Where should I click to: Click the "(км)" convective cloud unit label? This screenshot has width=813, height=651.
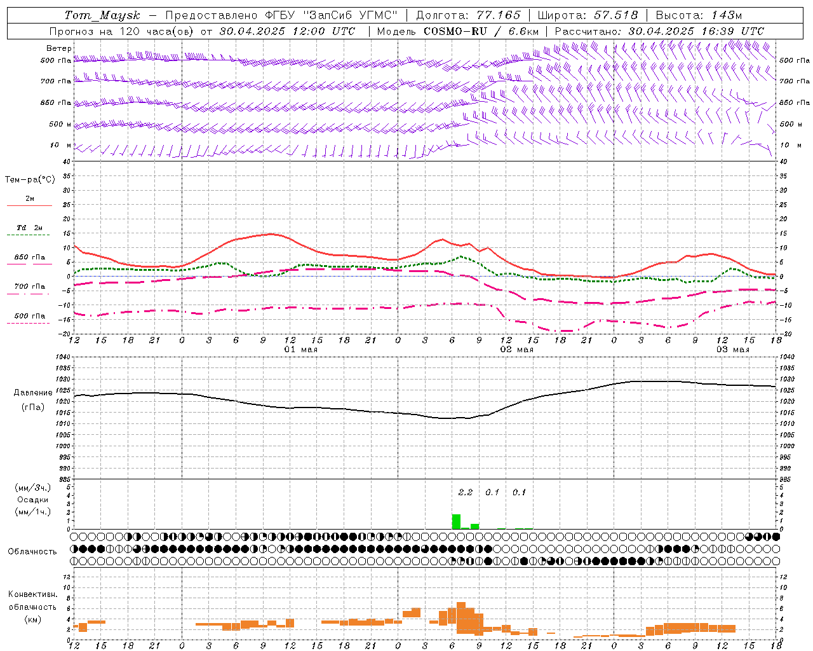tap(33, 619)
